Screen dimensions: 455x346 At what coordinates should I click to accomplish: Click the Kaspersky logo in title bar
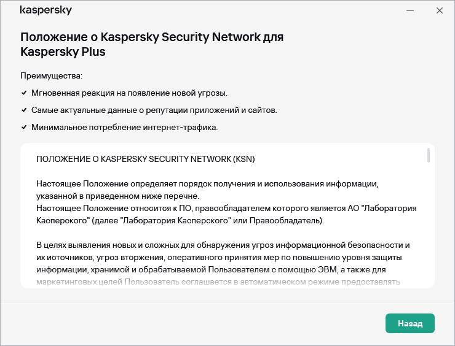(45, 11)
